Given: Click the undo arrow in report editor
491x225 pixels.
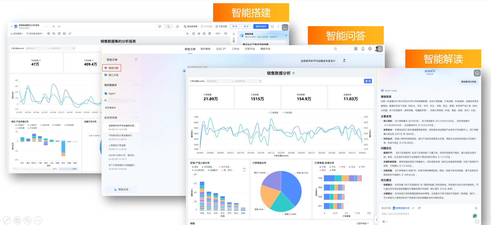Looking at the screenshot, I should (x=54, y=26).
